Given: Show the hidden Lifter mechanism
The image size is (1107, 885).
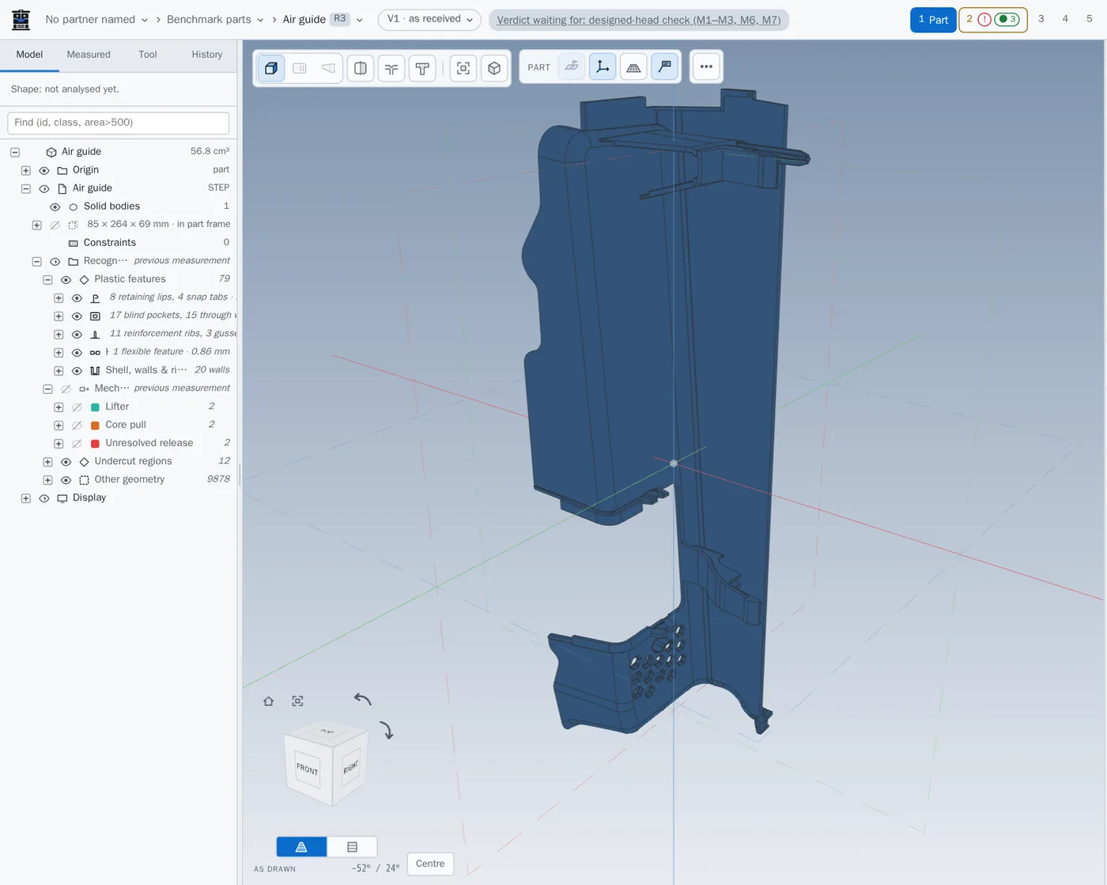Looking at the screenshot, I should [x=77, y=407].
